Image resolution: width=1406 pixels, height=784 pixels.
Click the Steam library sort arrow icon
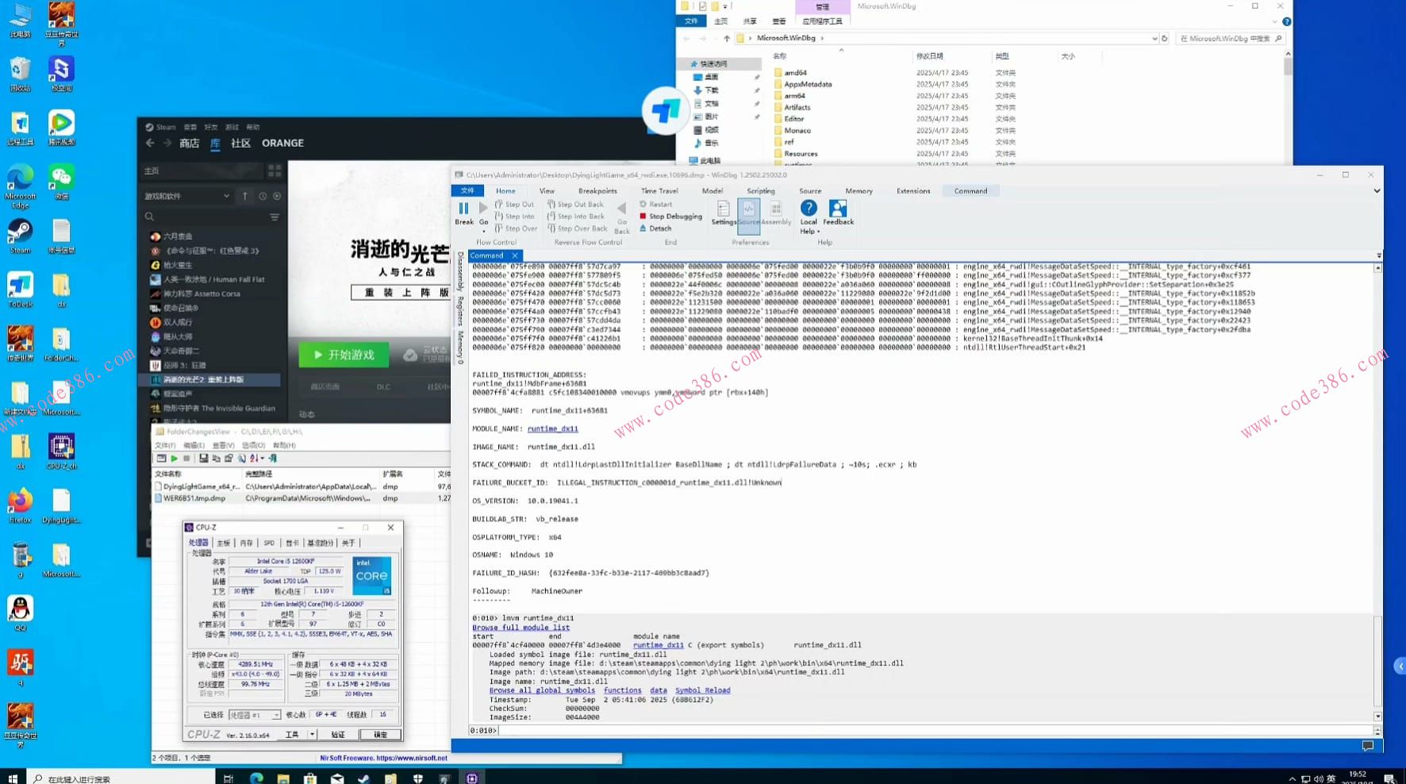click(245, 196)
